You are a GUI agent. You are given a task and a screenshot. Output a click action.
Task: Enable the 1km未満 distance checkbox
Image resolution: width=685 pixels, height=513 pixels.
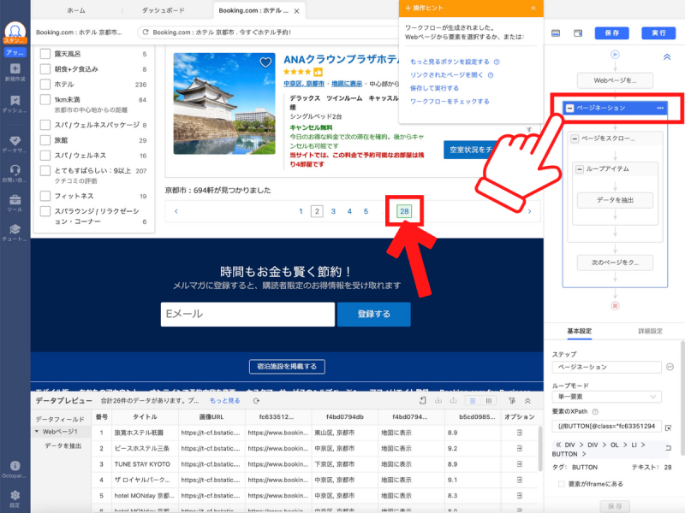pos(45,99)
